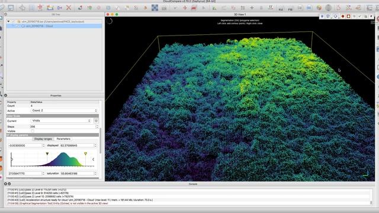The height and width of the screenshot is (213, 379).
Task: Click the red X Delete icon
Action: tap(69, 8)
